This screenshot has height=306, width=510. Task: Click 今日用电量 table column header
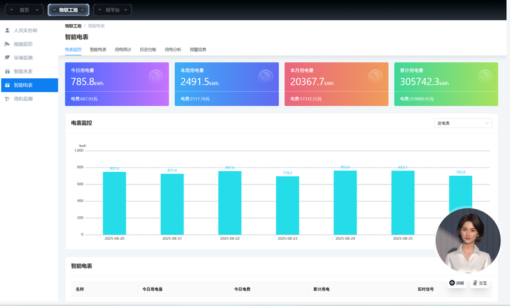coord(152,289)
